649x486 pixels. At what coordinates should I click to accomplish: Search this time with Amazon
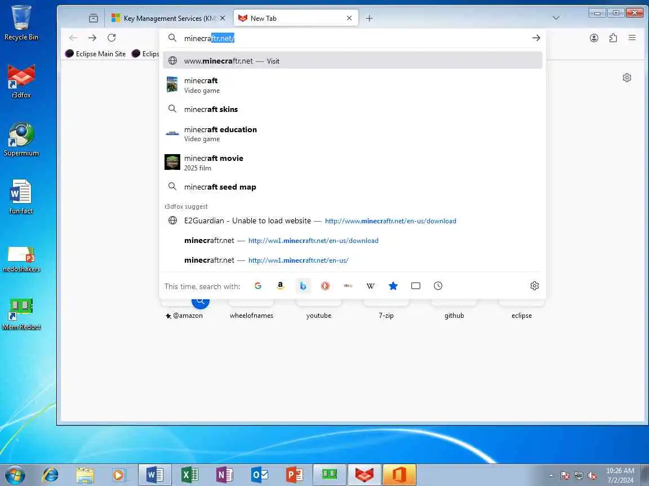(x=281, y=286)
